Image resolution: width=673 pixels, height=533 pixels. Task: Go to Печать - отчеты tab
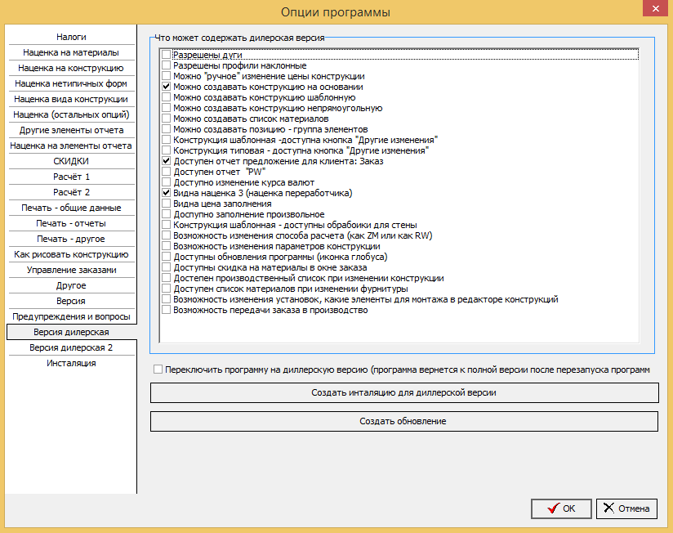71,223
